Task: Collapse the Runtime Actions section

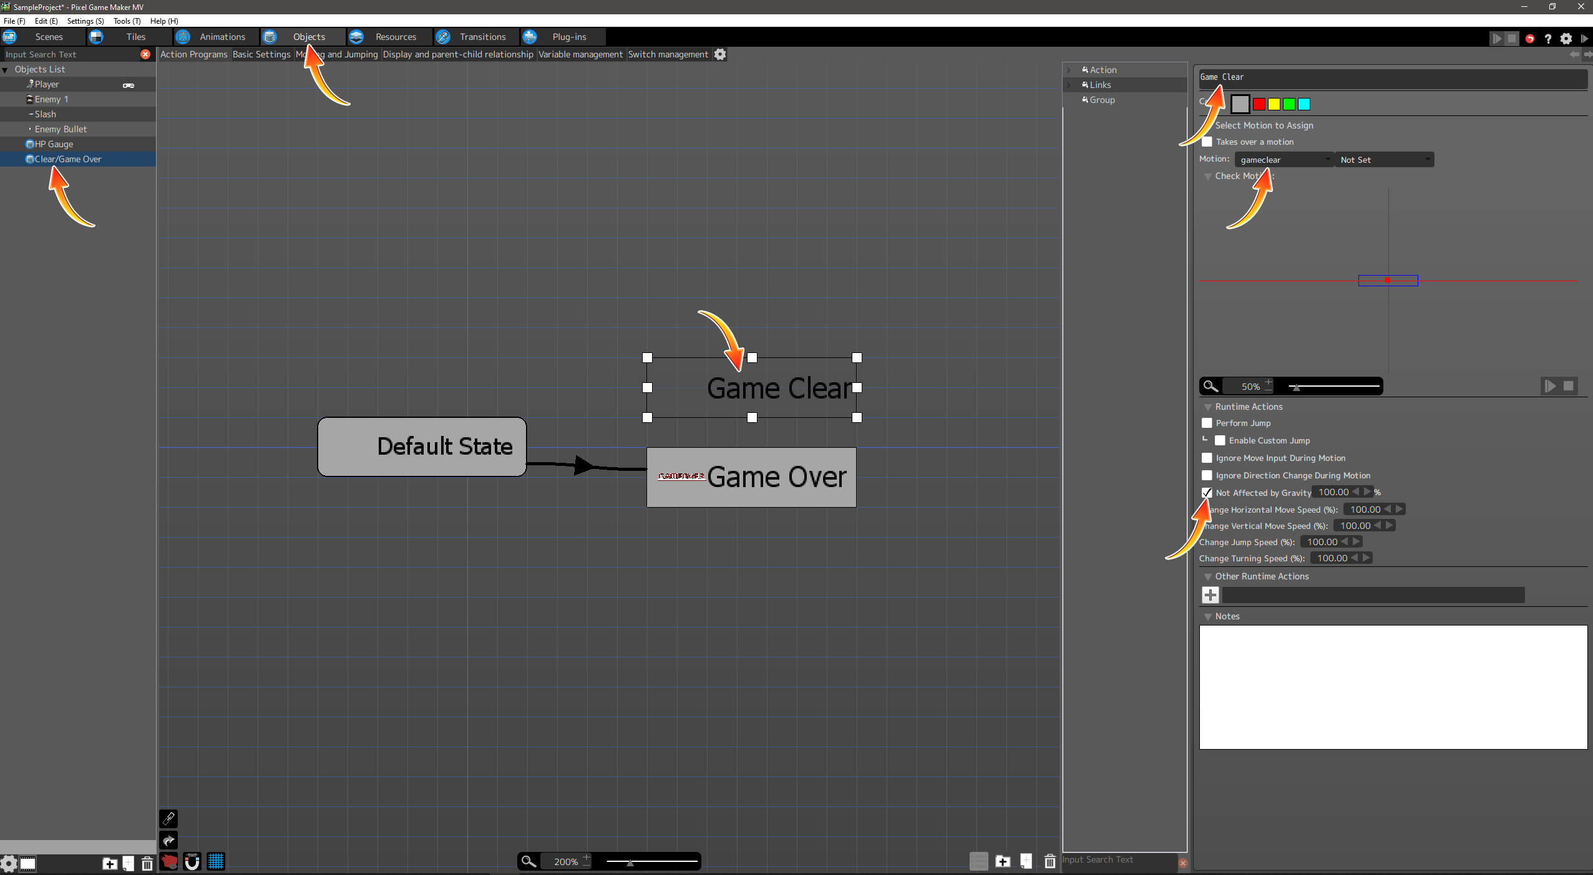Action: (1208, 407)
